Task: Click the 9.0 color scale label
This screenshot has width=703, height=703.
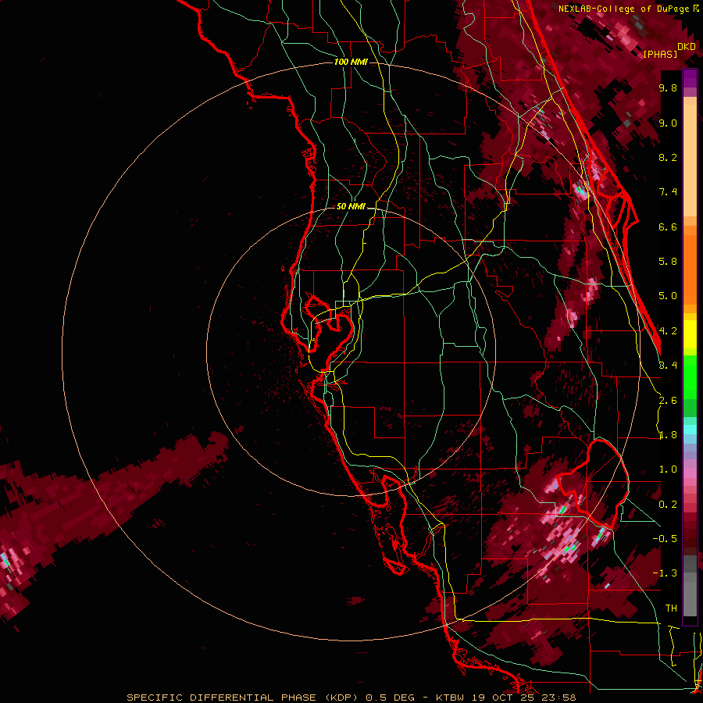Action: (668, 123)
